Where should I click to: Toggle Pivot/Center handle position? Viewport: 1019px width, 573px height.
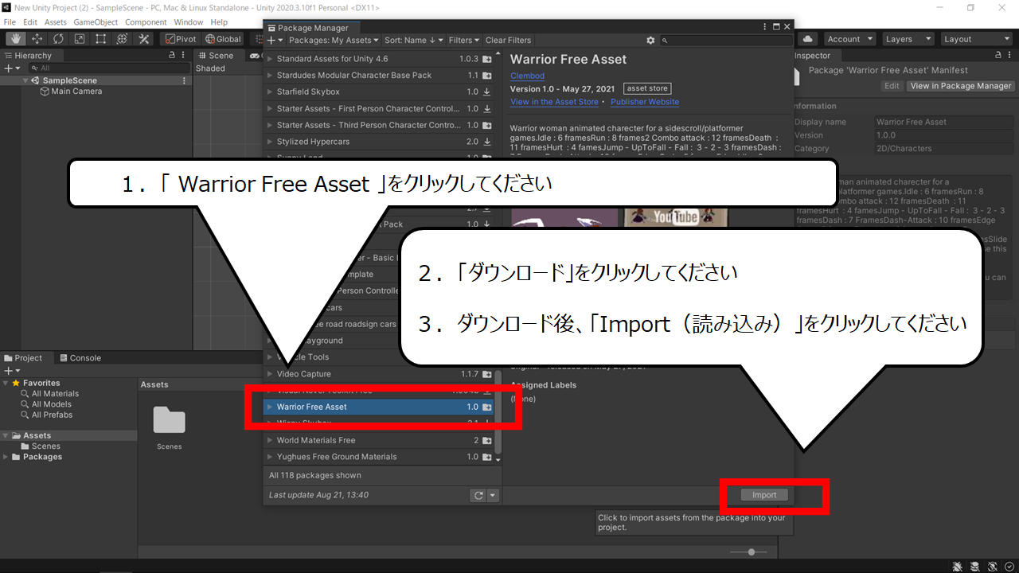pos(181,39)
